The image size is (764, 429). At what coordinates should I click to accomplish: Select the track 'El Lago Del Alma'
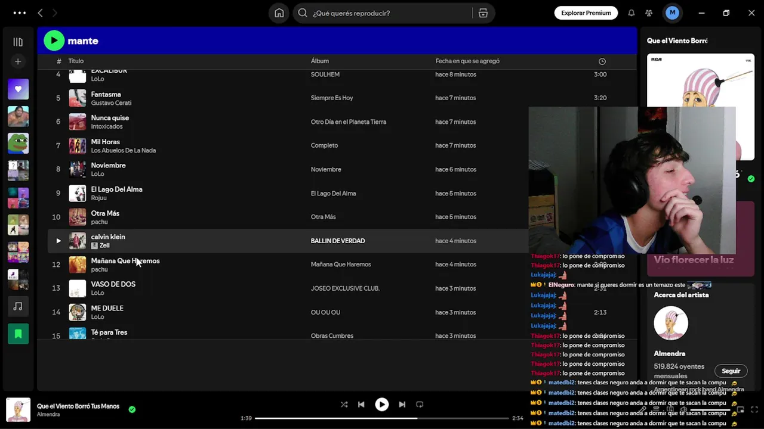pos(116,189)
